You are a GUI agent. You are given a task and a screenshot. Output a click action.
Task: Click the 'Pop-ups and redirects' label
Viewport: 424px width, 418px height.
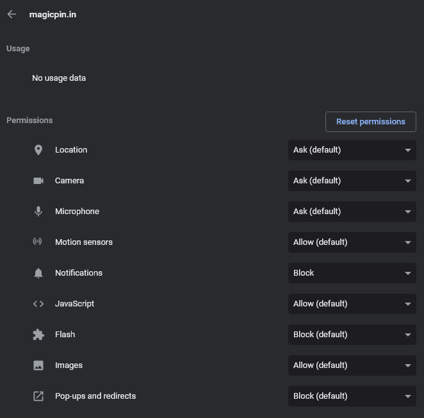(x=95, y=396)
